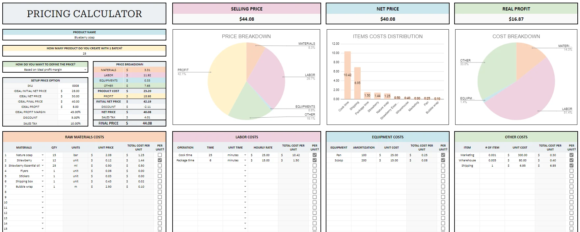Click the Price Breakdown pie chart title
Image resolution: width=580 pixels, height=232 pixels.
(x=246, y=36)
